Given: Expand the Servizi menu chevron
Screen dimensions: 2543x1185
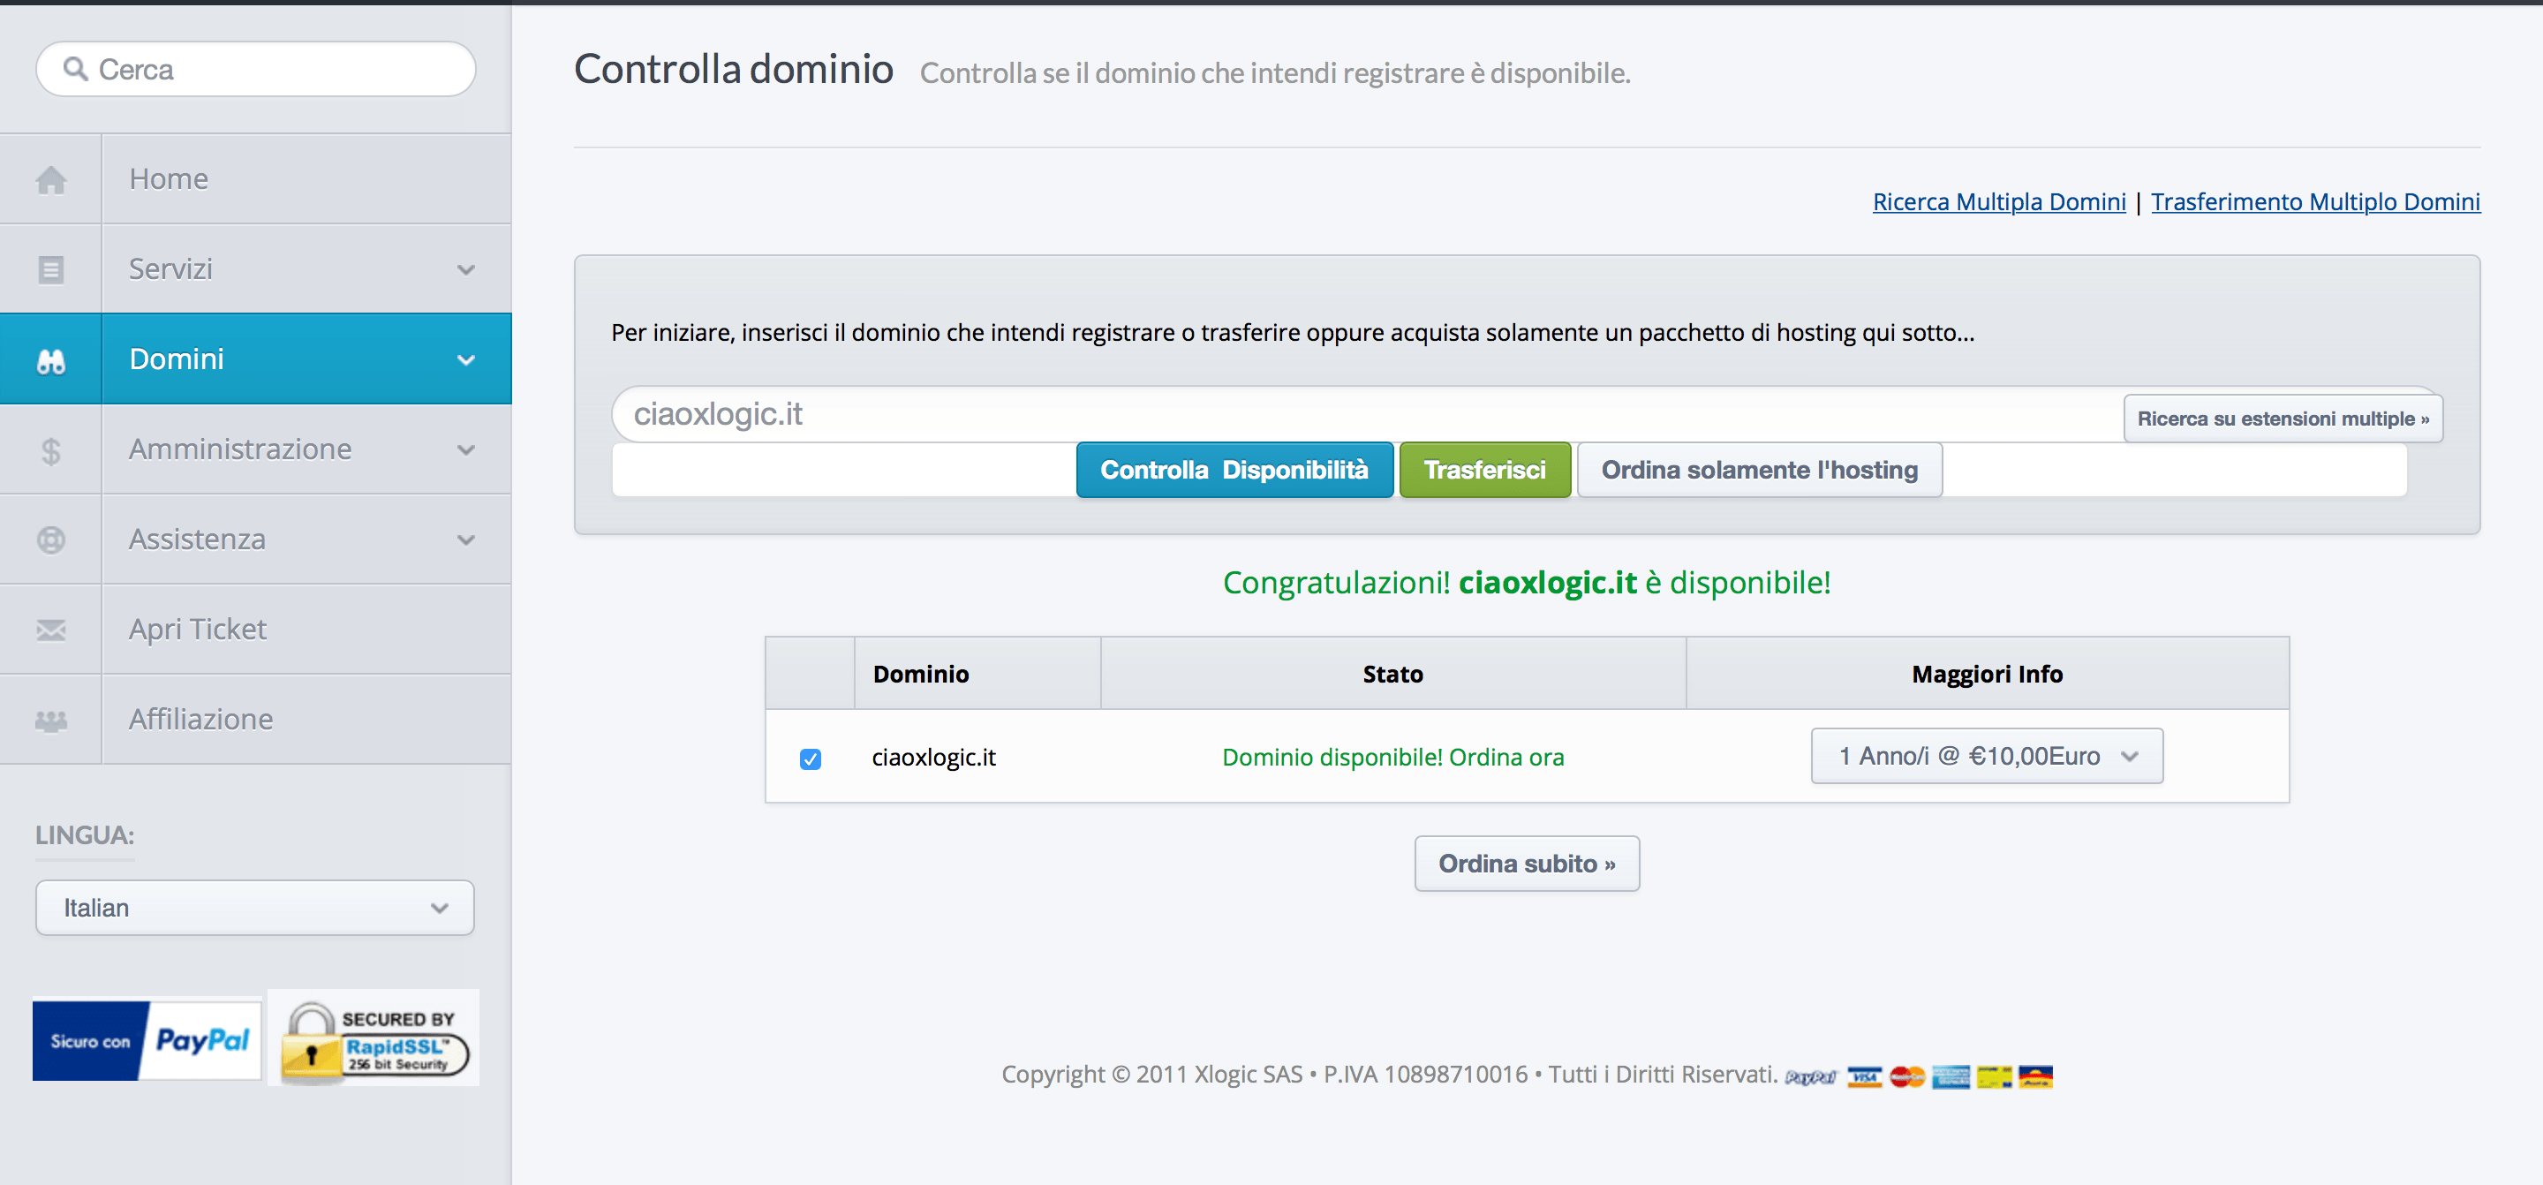Looking at the screenshot, I should pos(466,269).
